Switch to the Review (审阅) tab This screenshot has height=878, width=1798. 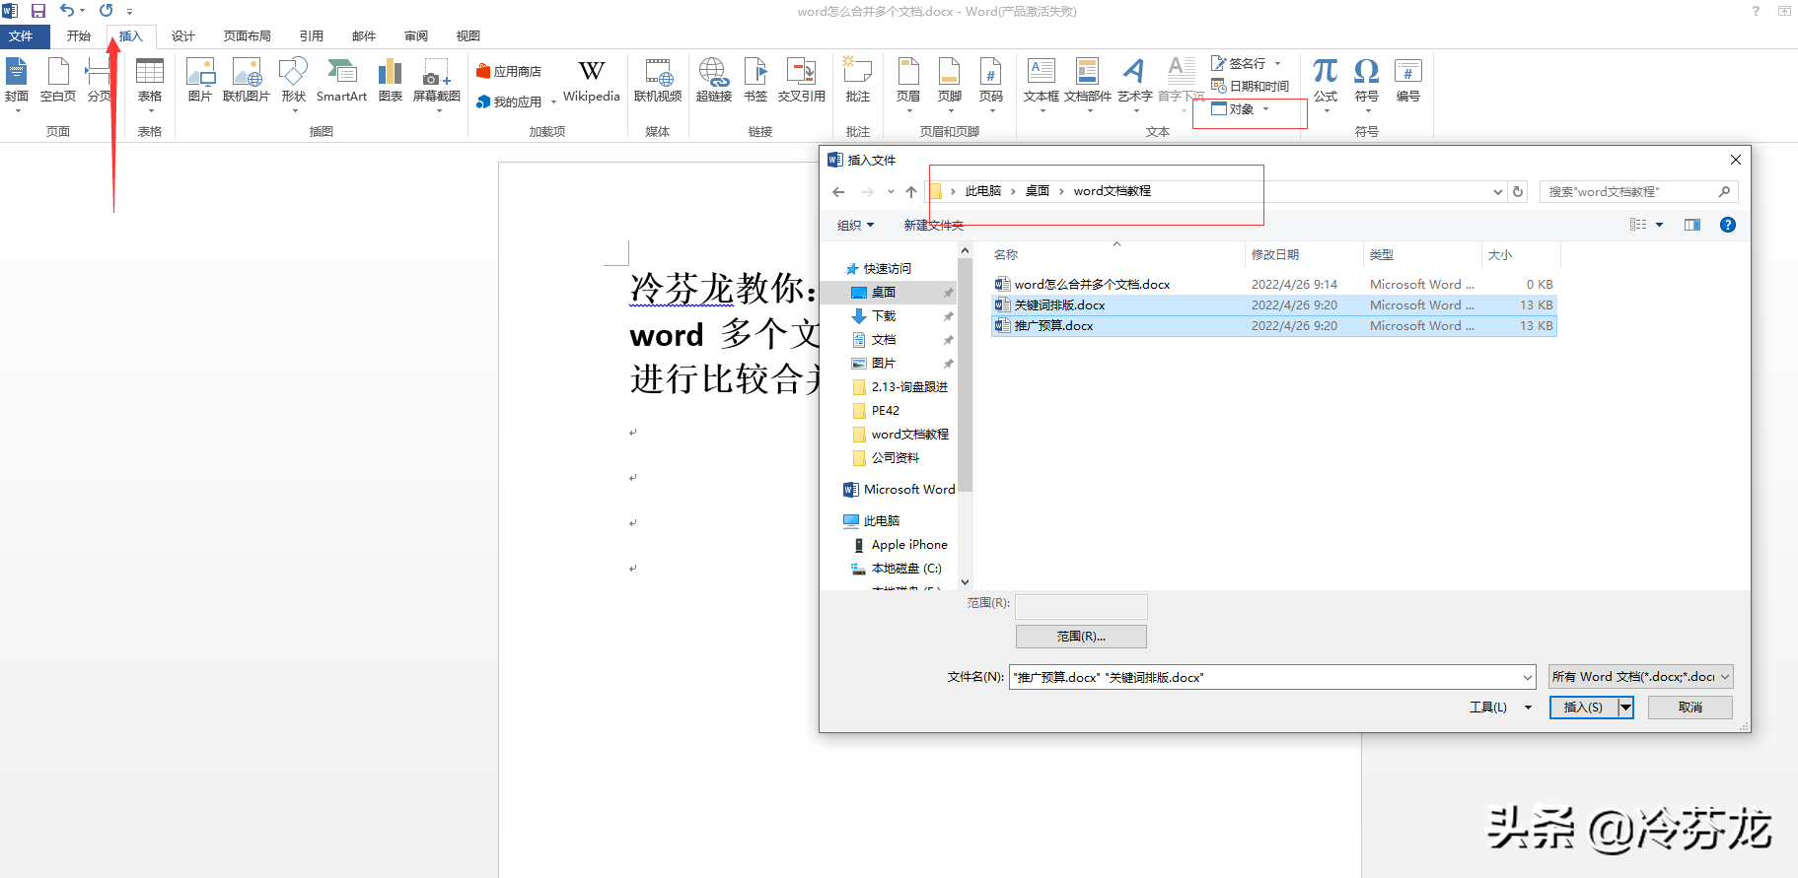[x=416, y=36]
